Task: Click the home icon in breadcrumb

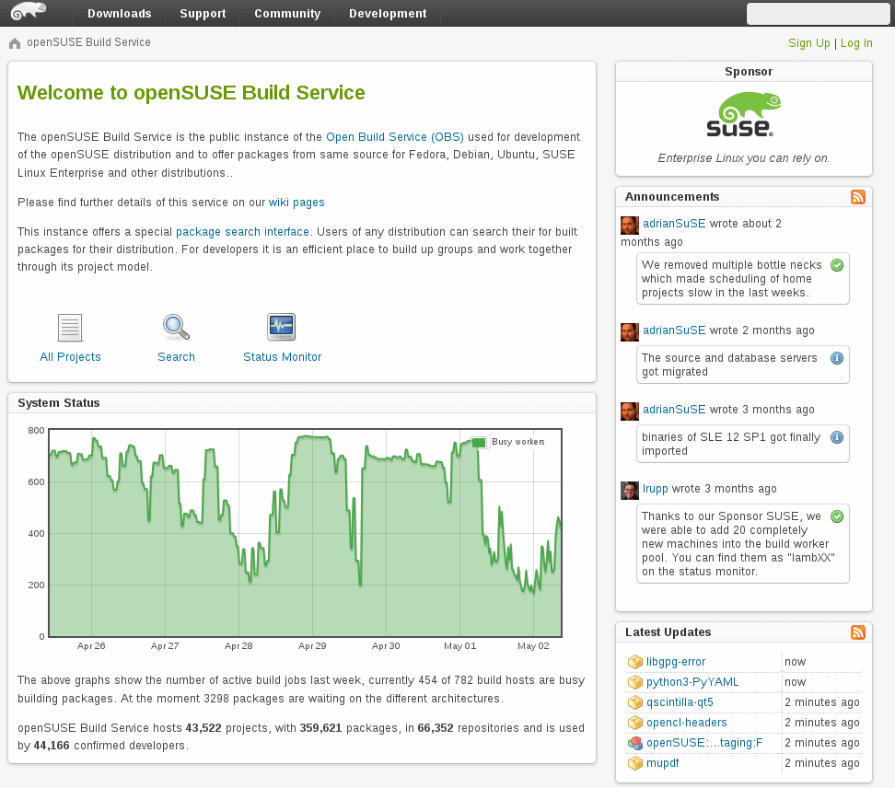Action: click(x=15, y=43)
